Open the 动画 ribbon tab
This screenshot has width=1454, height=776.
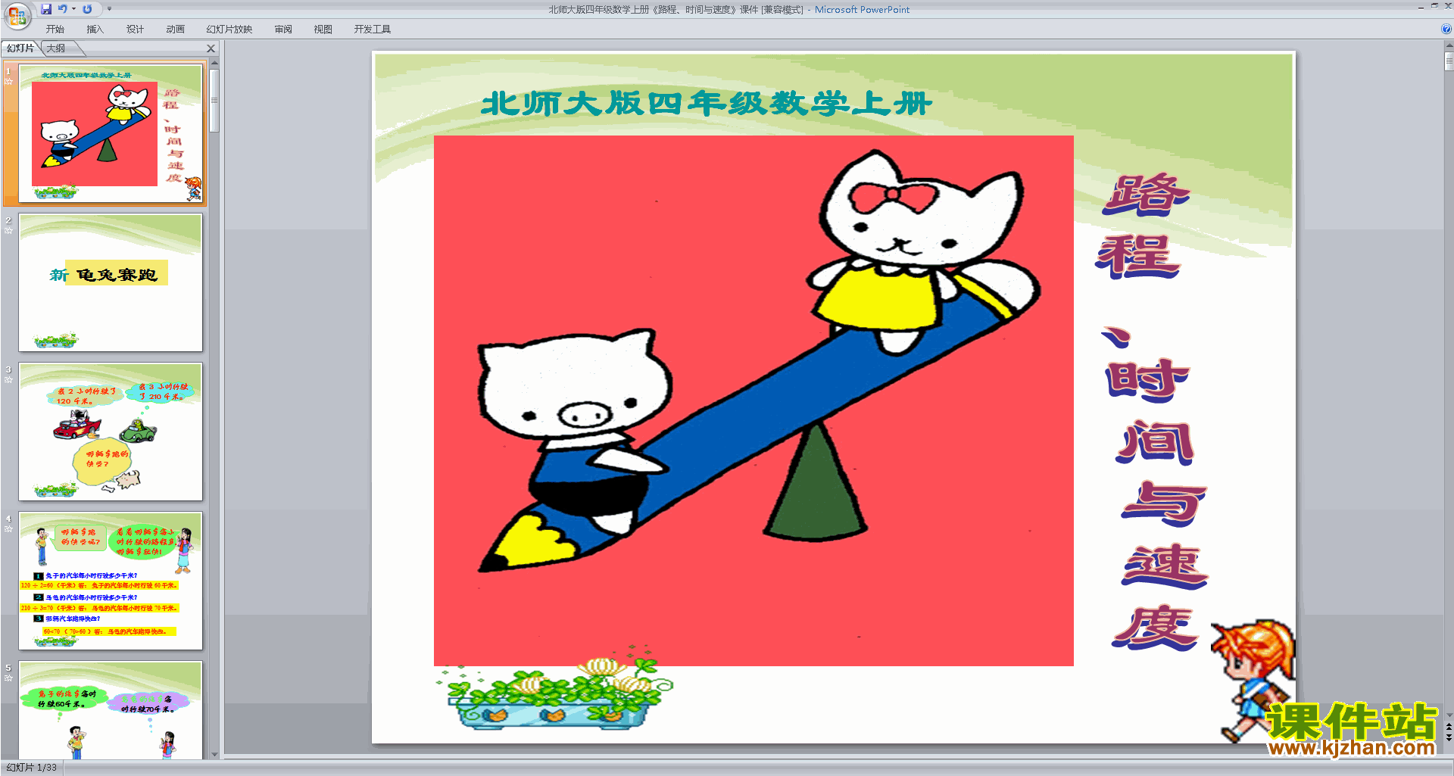coord(175,30)
